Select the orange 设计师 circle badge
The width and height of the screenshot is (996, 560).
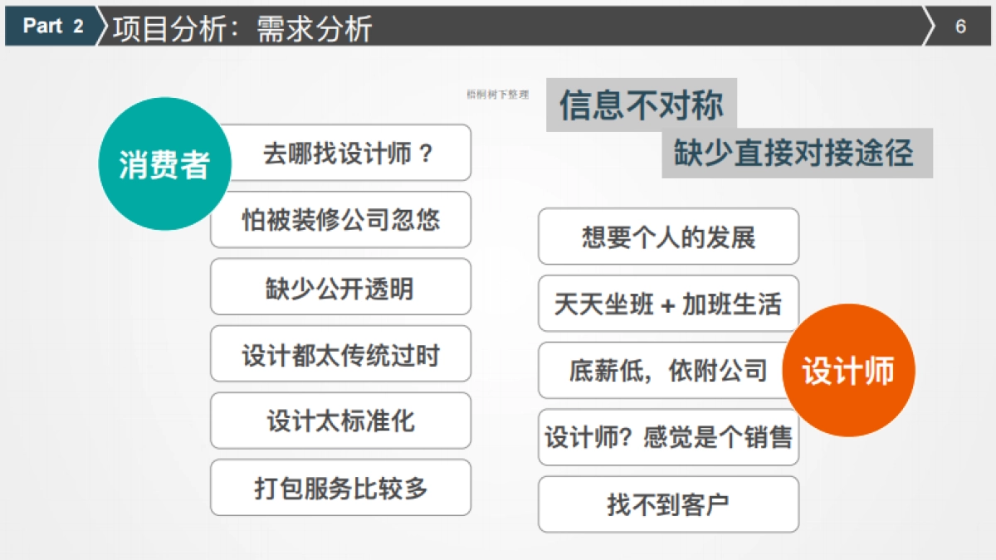(x=851, y=370)
